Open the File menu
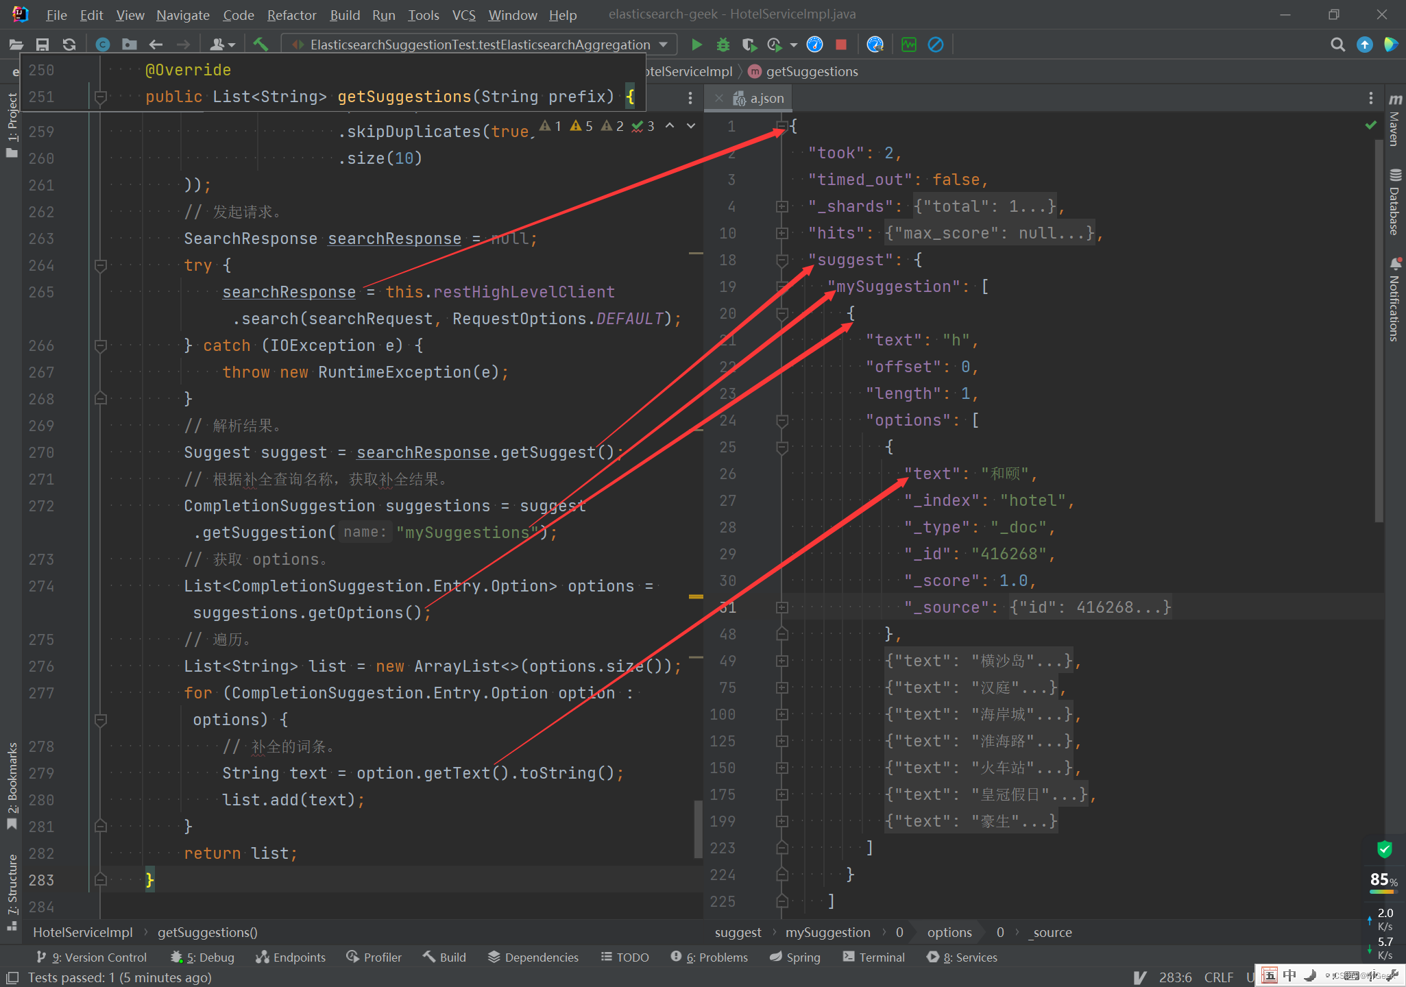Screen dimensions: 1406x987 [56, 14]
